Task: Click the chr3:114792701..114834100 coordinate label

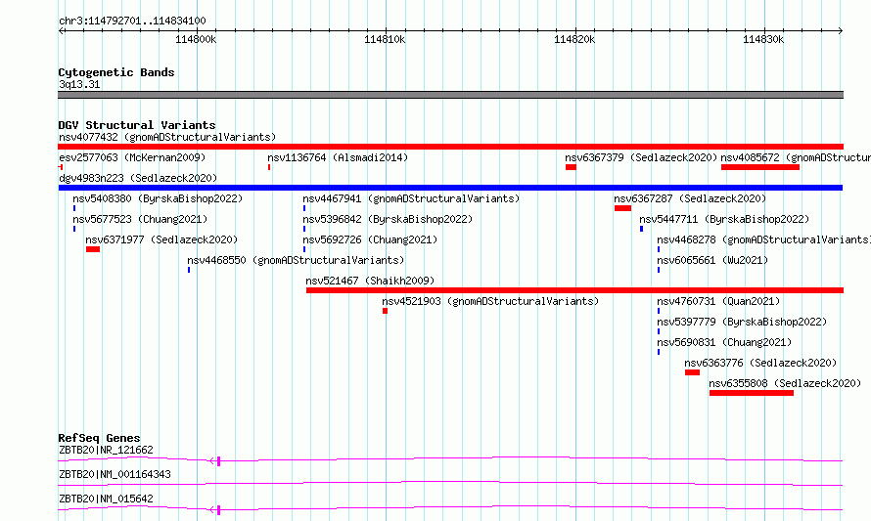Action: pyautogui.click(x=132, y=22)
